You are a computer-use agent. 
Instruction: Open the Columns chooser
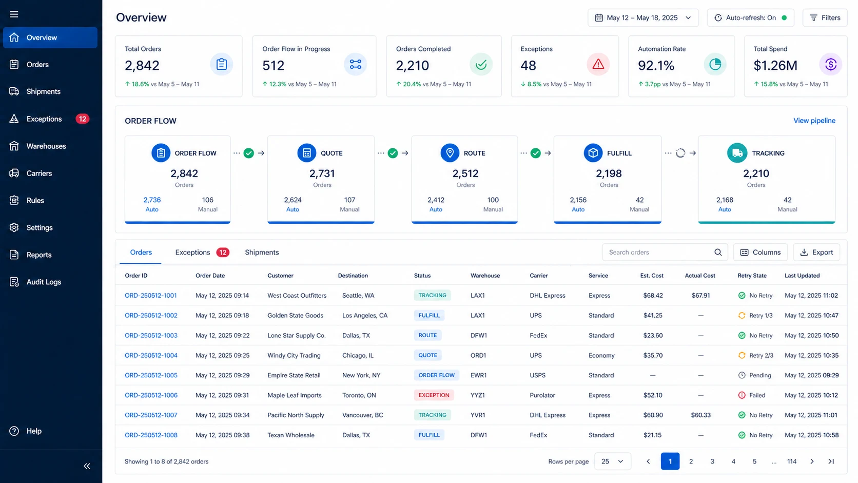[761, 253]
